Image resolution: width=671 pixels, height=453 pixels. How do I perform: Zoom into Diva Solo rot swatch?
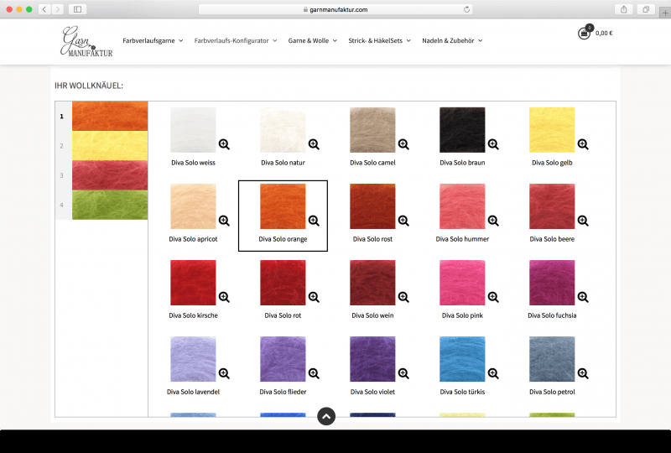pos(314,297)
